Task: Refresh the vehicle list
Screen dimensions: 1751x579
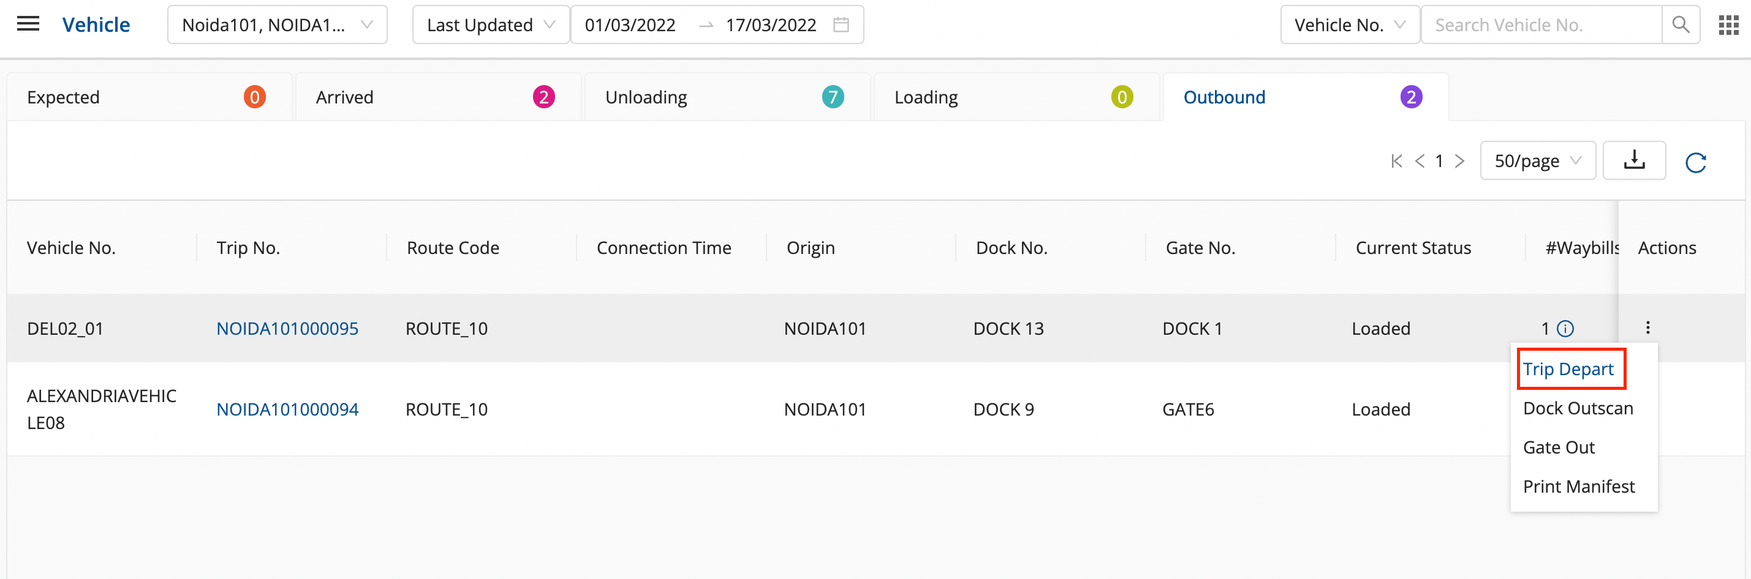Action: coord(1695,162)
